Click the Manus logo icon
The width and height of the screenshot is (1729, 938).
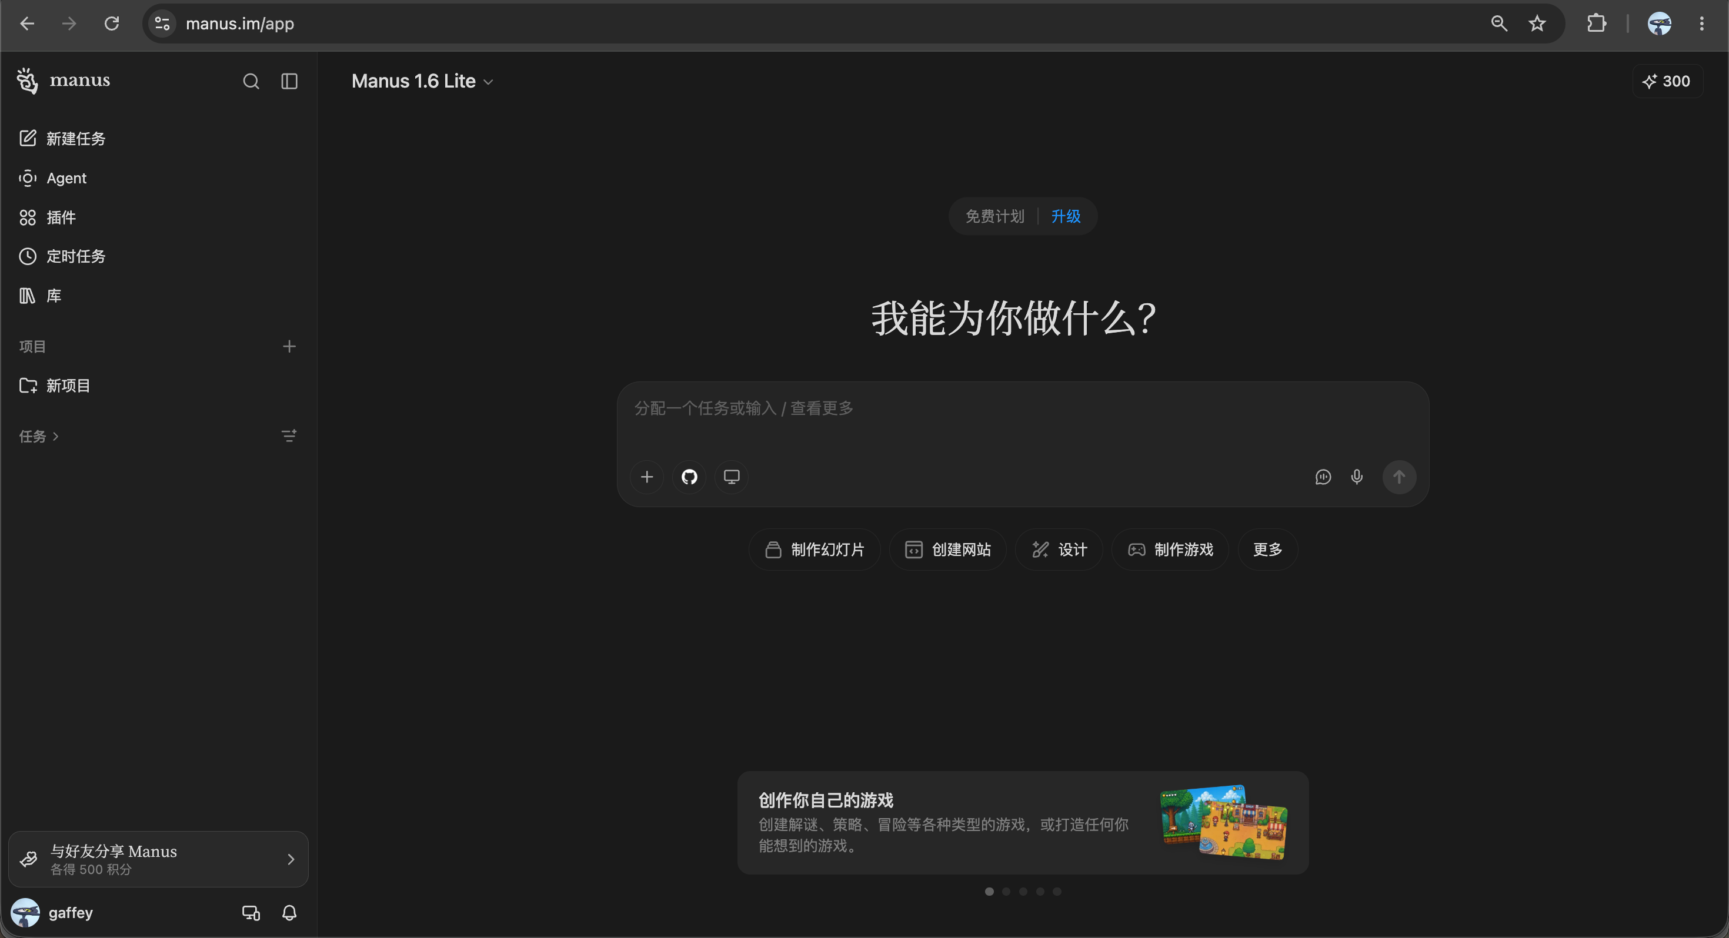(x=27, y=81)
